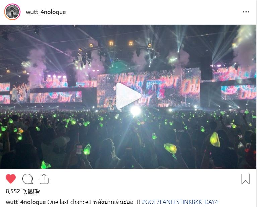Click the caption text One last chance
The image size is (257, 207).
(69, 202)
